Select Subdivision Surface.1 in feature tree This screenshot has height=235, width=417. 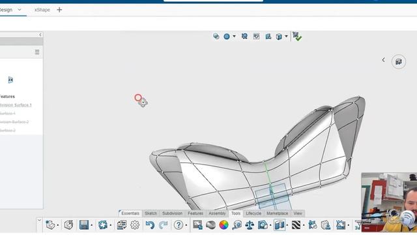16,105
